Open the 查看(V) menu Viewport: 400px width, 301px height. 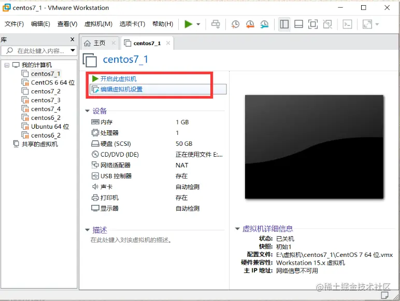point(67,24)
